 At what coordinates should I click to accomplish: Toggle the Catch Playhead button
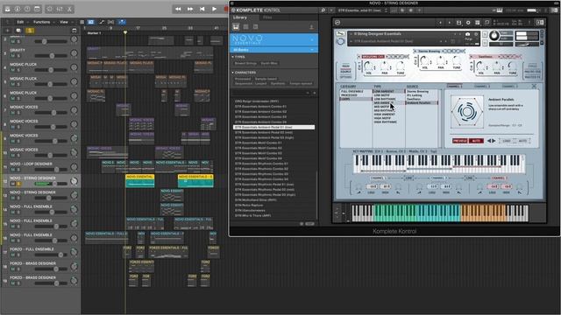click(x=122, y=22)
